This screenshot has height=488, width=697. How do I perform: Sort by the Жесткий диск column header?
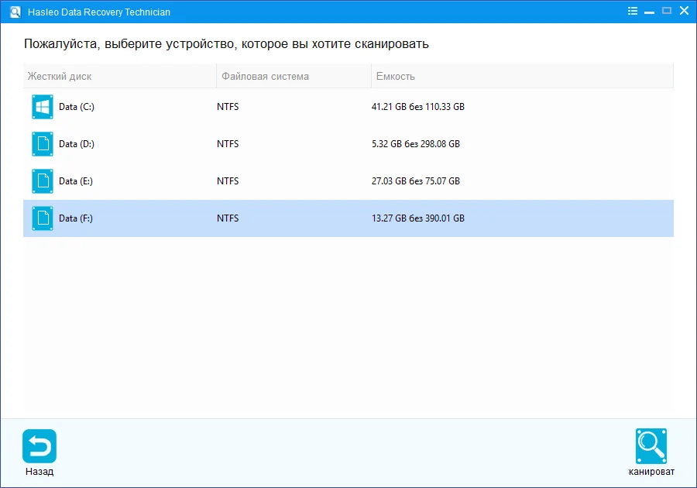[60, 77]
